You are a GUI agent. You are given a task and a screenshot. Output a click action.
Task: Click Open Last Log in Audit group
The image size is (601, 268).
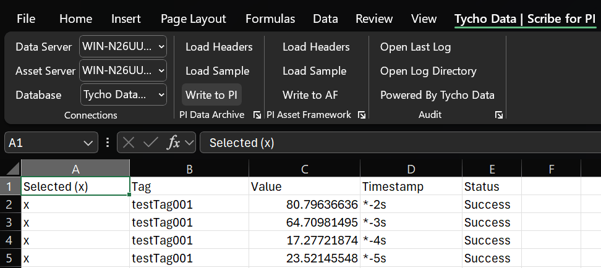[416, 47]
